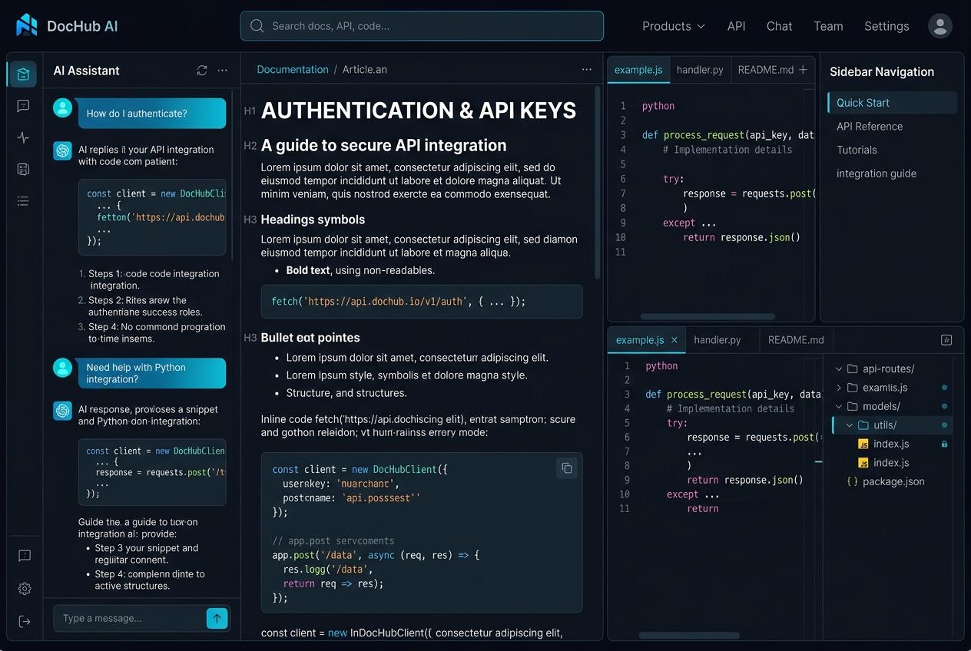Screen dimensions: 971x651
Task: Open the AI Assistant more options menu
Action: pyautogui.click(x=223, y=71)
